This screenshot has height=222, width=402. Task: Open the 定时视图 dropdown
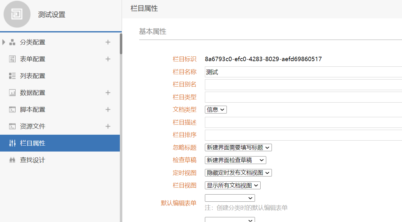[x=238, y=173]
